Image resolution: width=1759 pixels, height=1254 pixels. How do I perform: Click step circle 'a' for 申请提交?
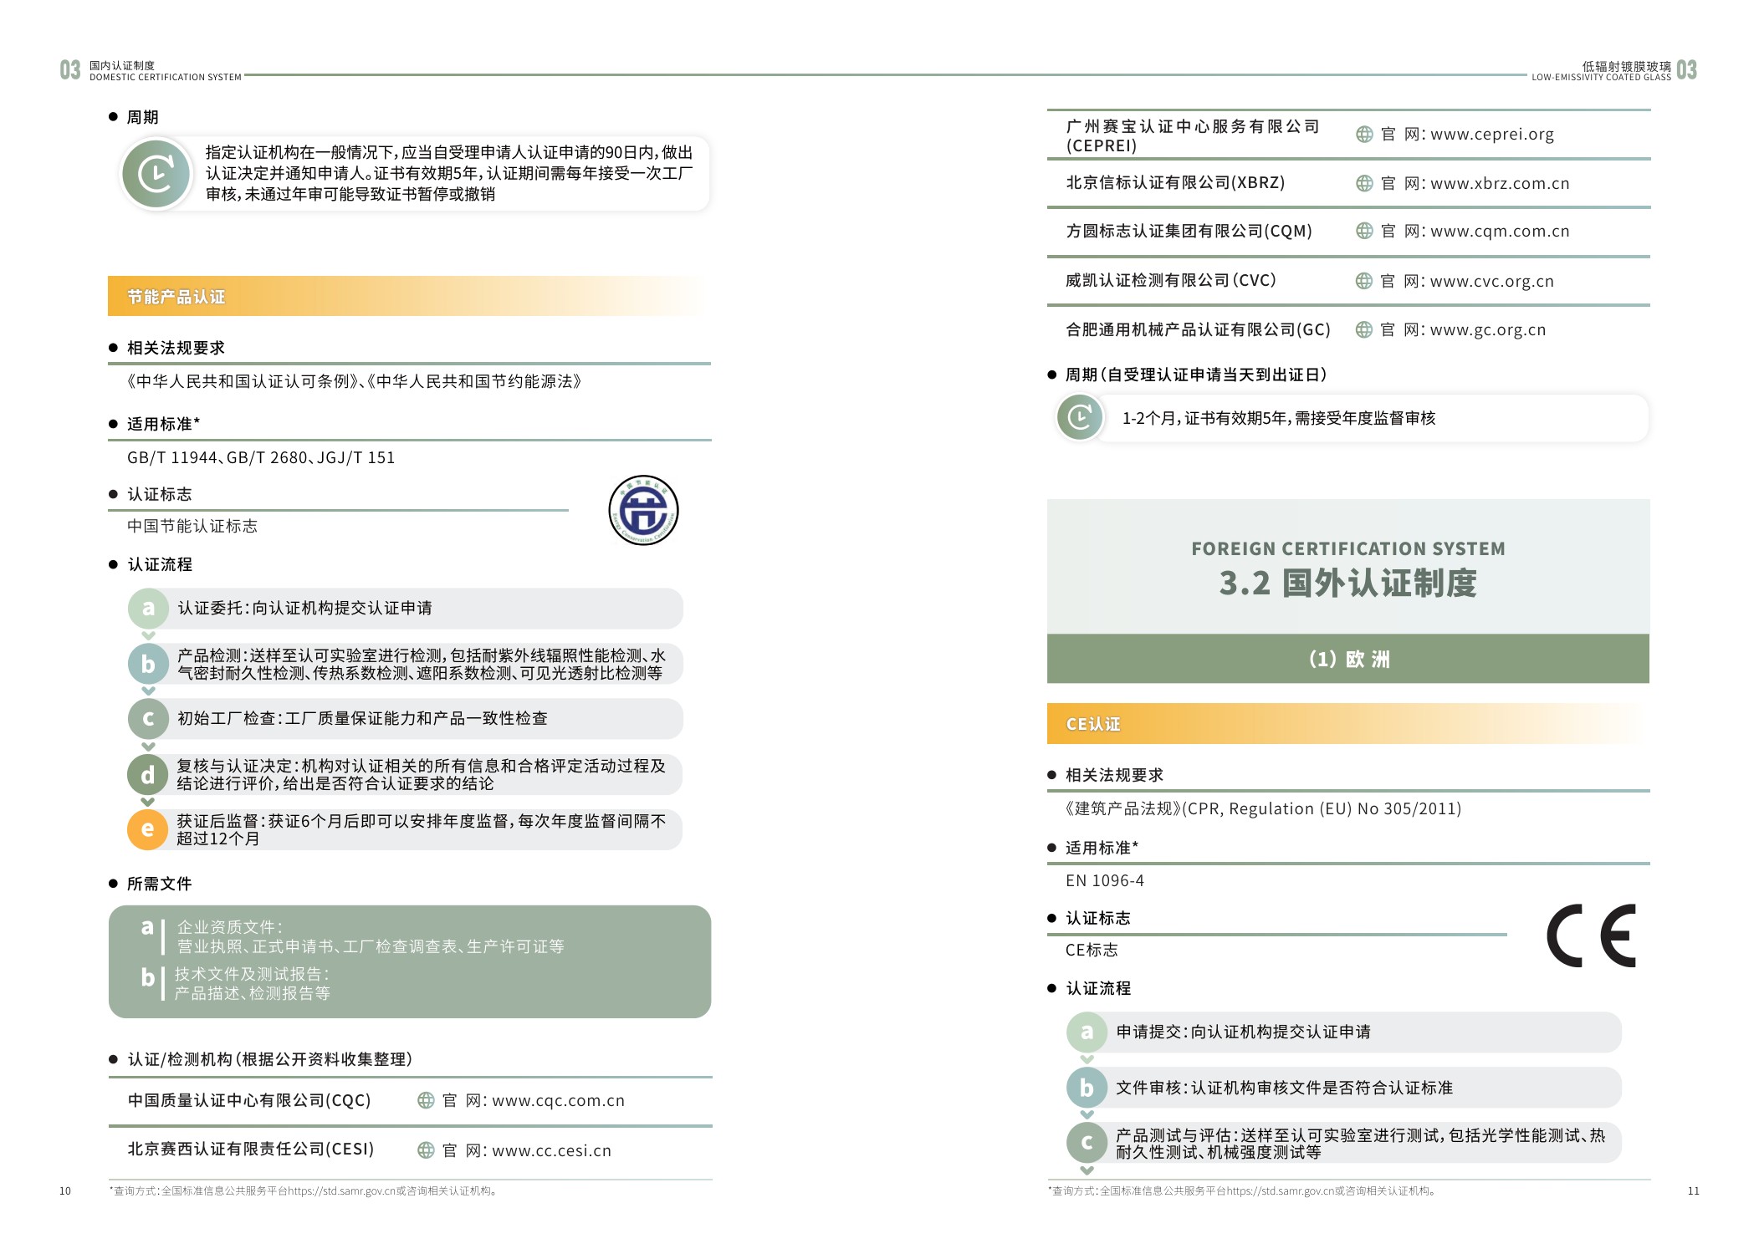(x=1087, y=1032)
